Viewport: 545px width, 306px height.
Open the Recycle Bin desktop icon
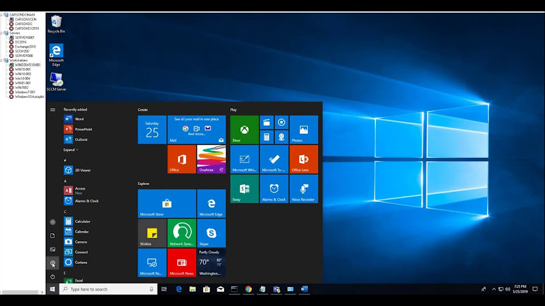[56, 24]
